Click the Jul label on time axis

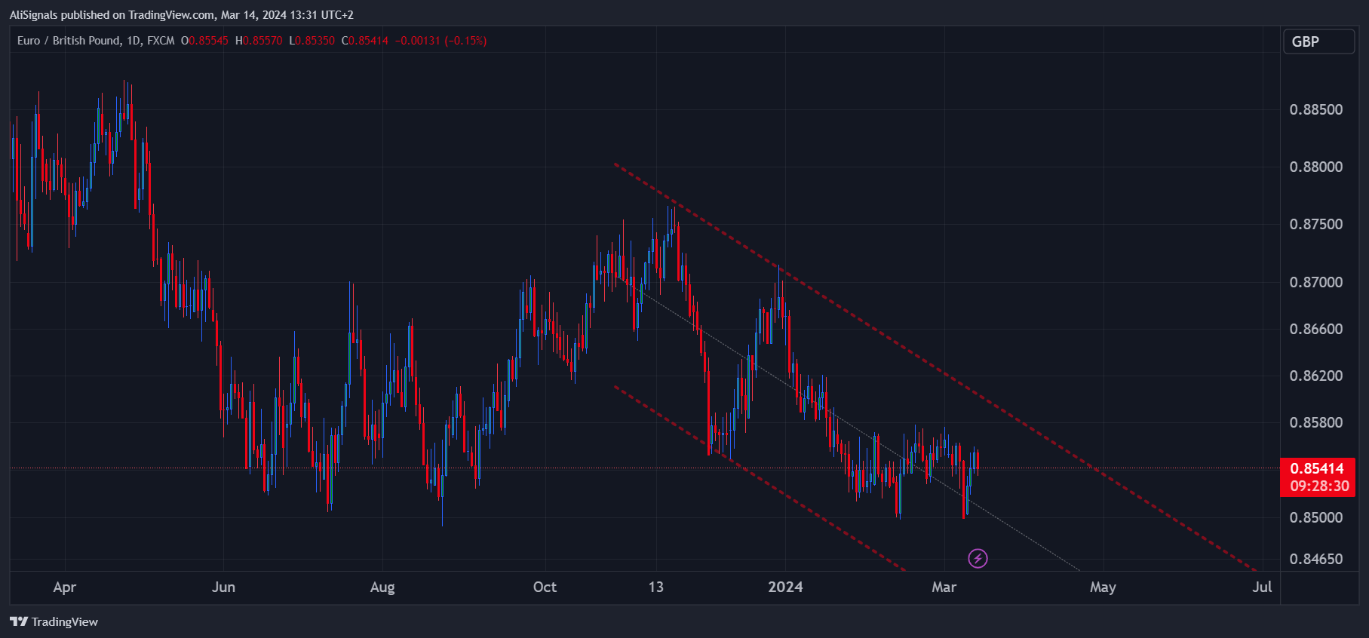pyautogui.click(x=1262, y=587)
